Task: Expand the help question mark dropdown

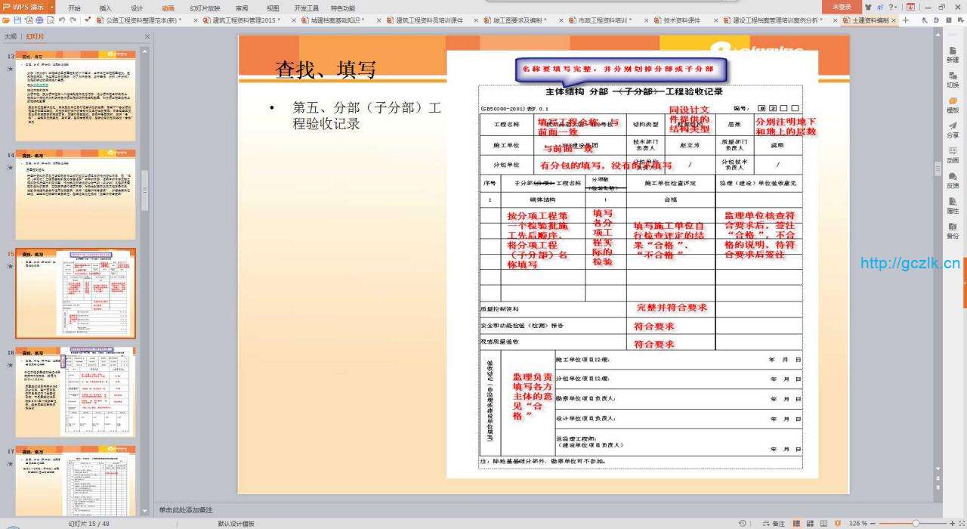Action: [893, 8]
